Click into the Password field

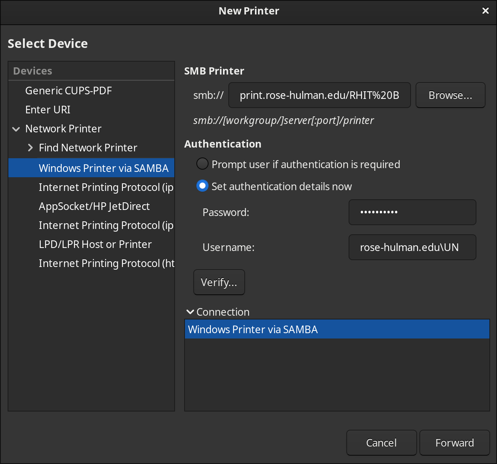(x=412, y=212)
